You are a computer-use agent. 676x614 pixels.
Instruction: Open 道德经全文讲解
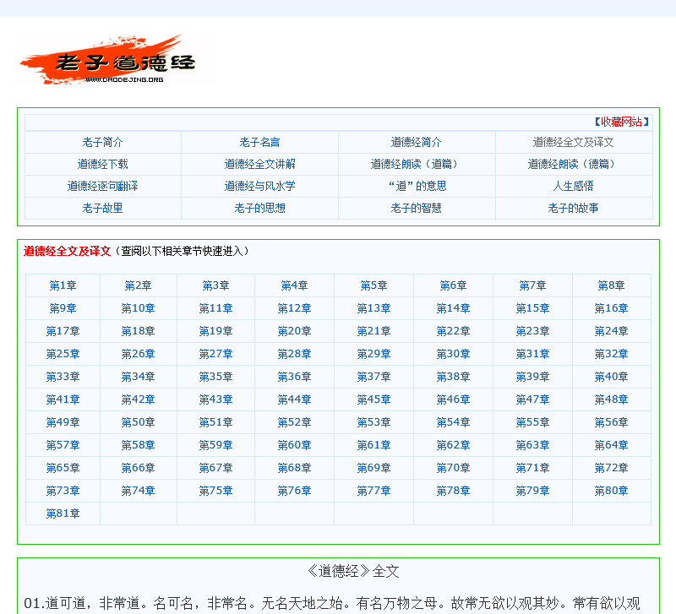pos(259,164)
